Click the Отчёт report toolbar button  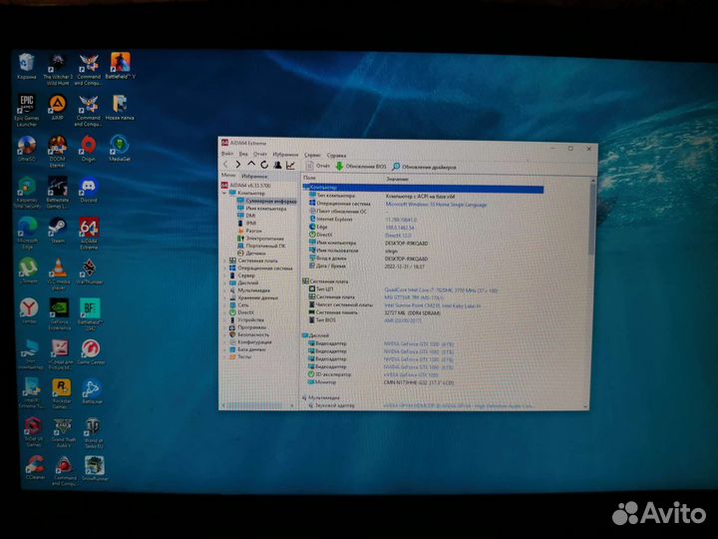318,166
